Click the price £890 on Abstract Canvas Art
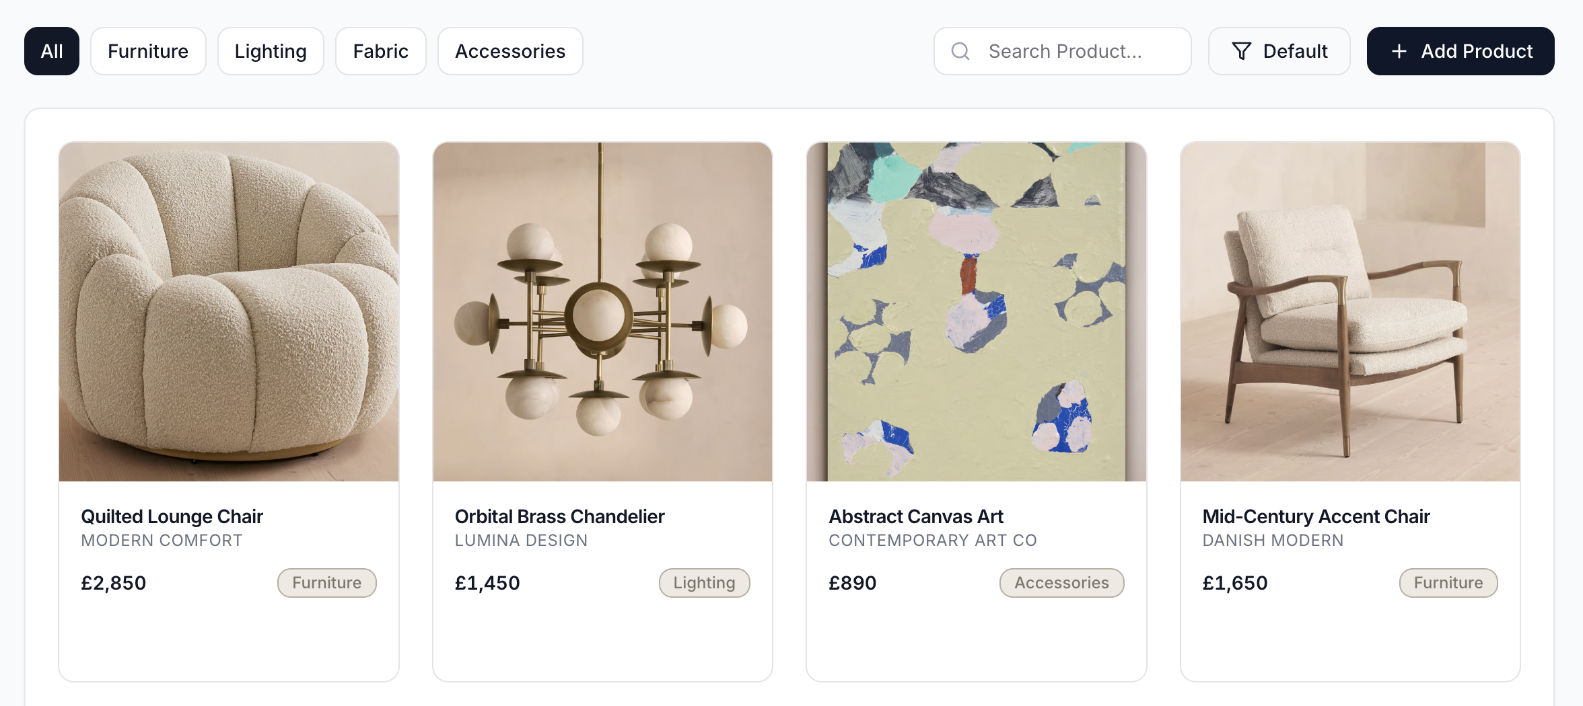Image resolution: width=1583 pixels, height=706 pixels. (852, 583)
